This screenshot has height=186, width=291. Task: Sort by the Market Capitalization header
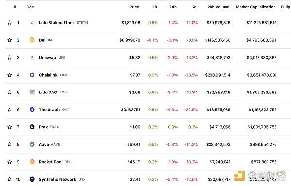tap(256, 7)
